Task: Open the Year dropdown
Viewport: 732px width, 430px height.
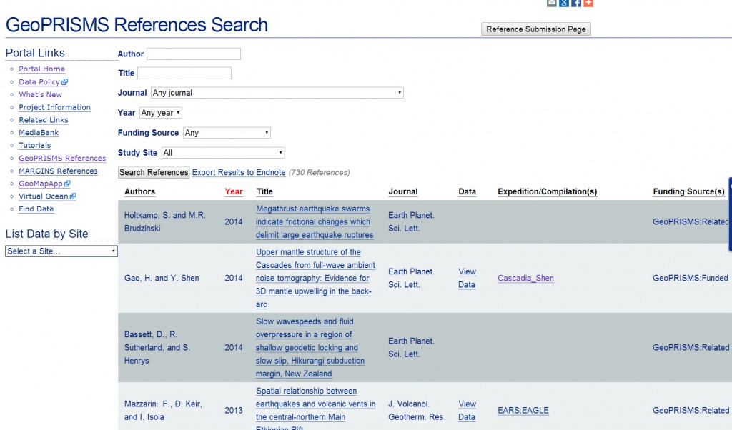Action: [x=161, y=113]
